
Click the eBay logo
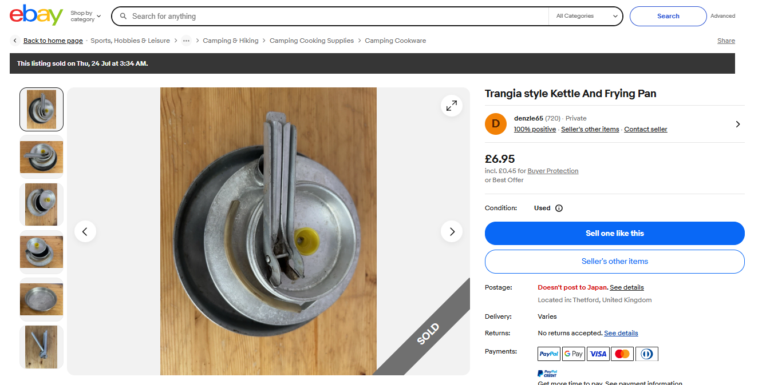[x=36, y=15]
